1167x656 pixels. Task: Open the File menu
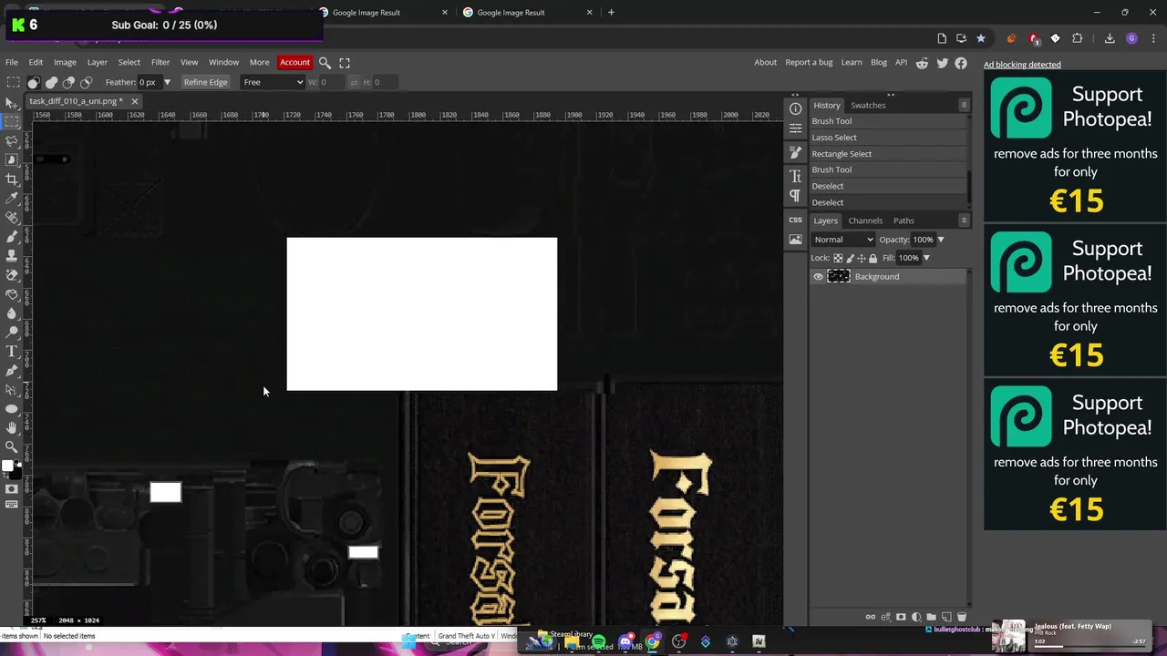12,63
